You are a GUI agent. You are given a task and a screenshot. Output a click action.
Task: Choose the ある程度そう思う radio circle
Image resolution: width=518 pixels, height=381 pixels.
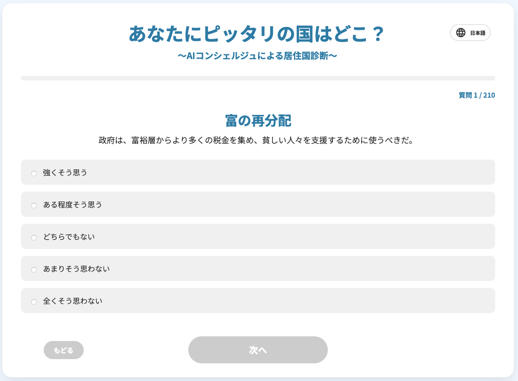34,206
